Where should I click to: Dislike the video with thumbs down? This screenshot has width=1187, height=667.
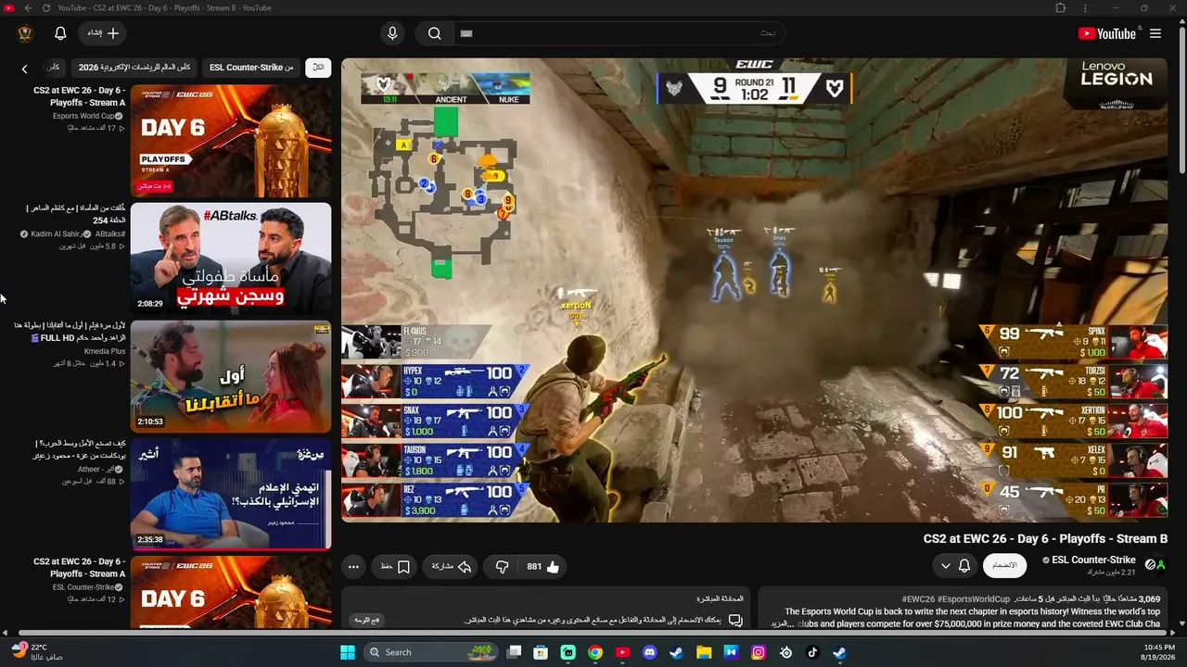502,566
